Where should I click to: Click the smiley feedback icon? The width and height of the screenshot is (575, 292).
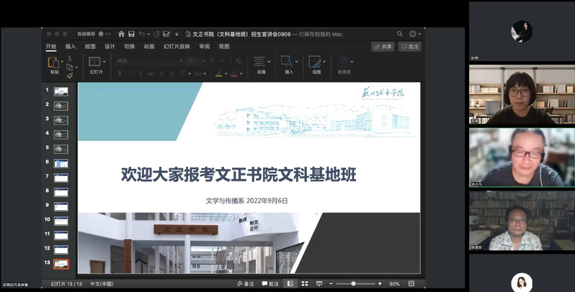pyautogui.click(x=412, y=34)
